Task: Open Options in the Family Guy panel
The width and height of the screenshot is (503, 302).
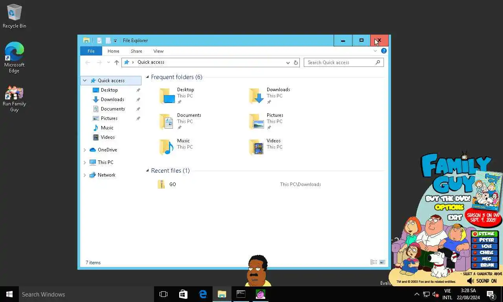Action: (449, 207)
